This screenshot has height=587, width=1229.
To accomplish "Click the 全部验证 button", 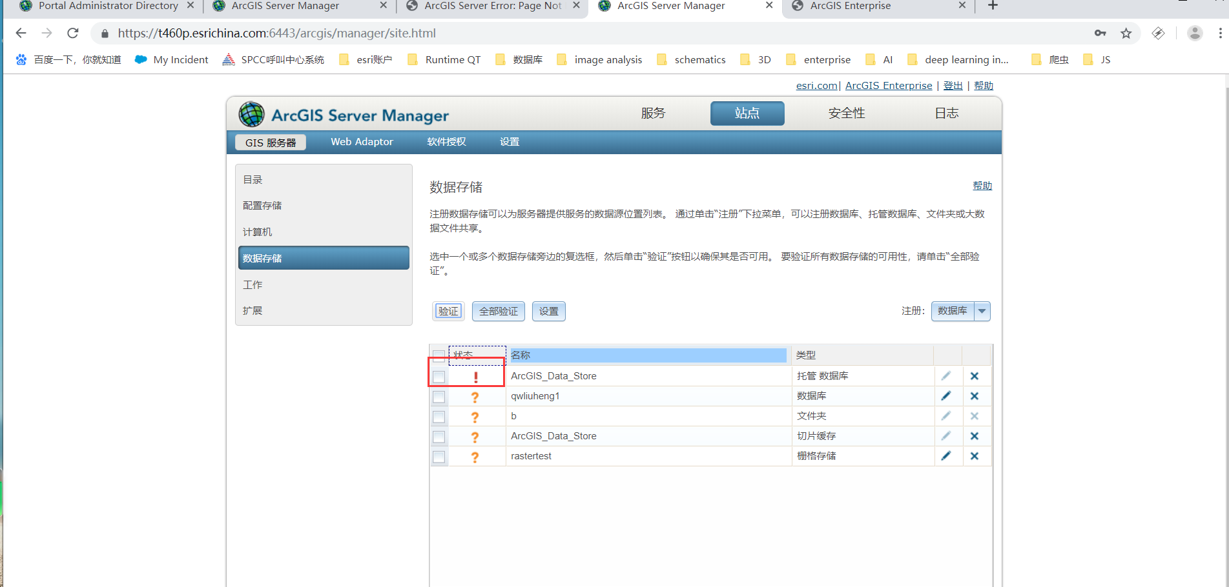I will [498, 311].
